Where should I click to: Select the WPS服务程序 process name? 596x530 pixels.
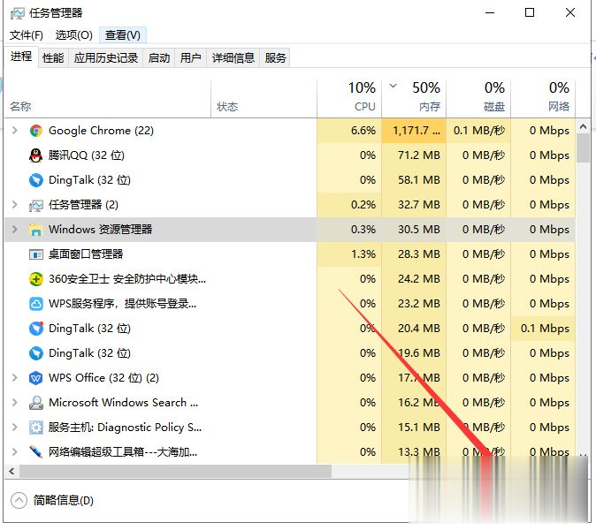[122, 304]
